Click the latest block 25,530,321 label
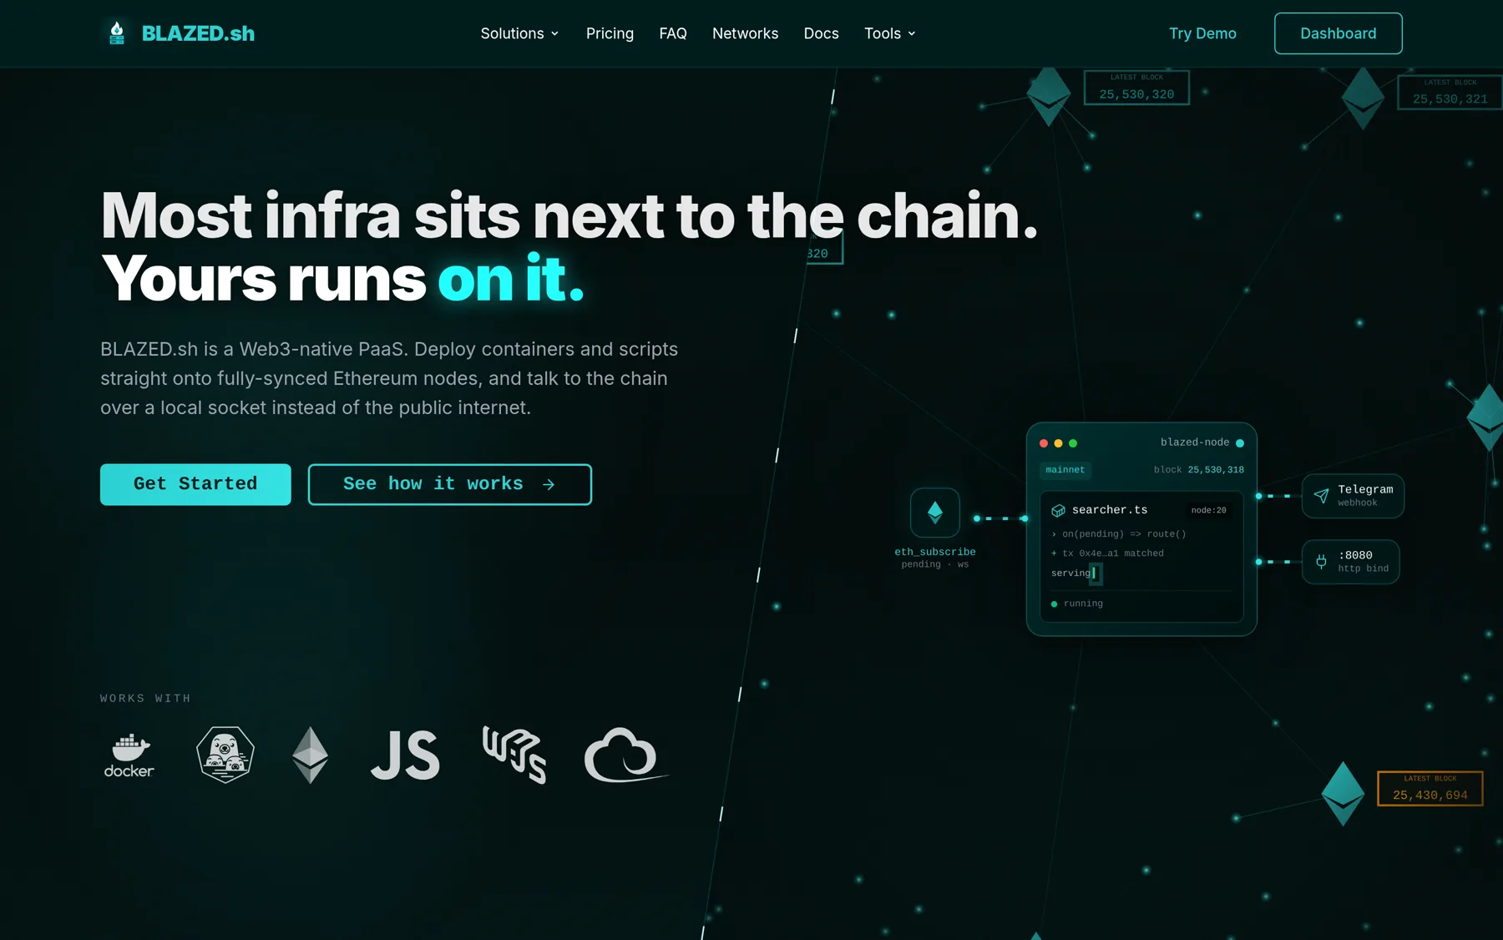 (1450, 93)
